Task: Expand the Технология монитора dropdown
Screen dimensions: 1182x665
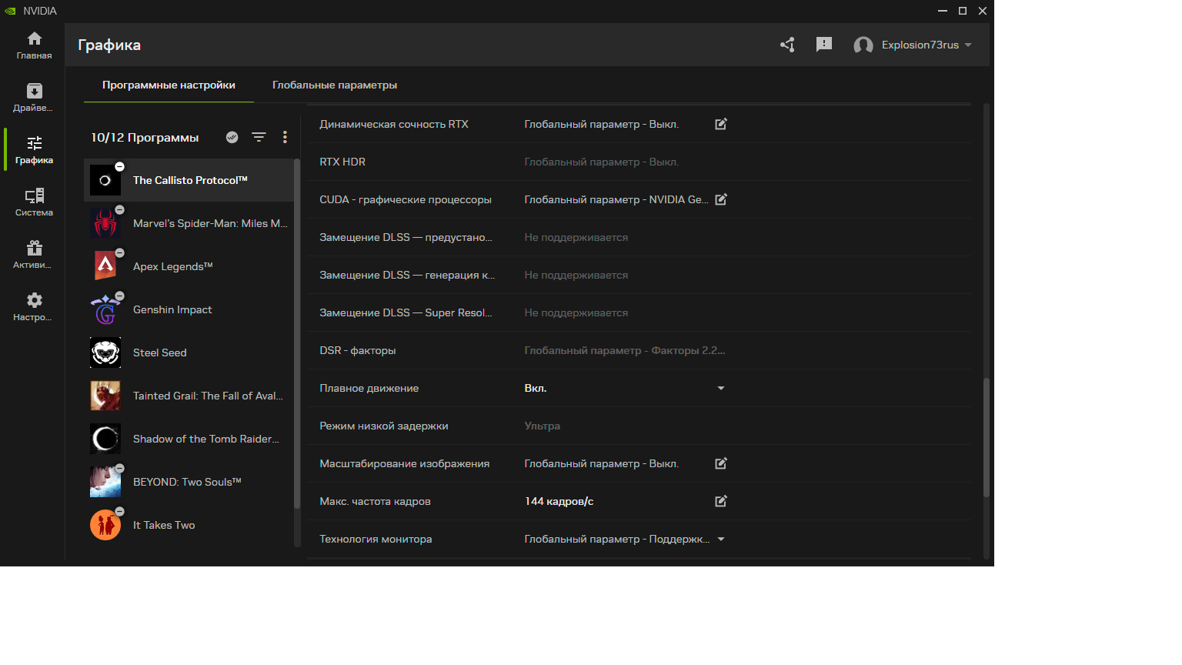Action: [x=721, y=539]
